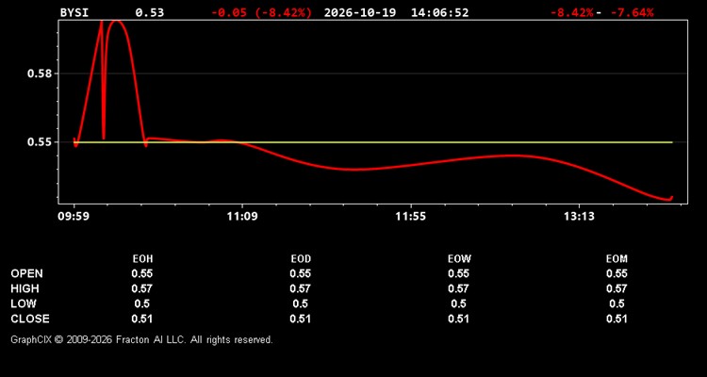This screenshot has width=707, height=377.
Task: Click the LOW row label
Action: pos(24,303)
